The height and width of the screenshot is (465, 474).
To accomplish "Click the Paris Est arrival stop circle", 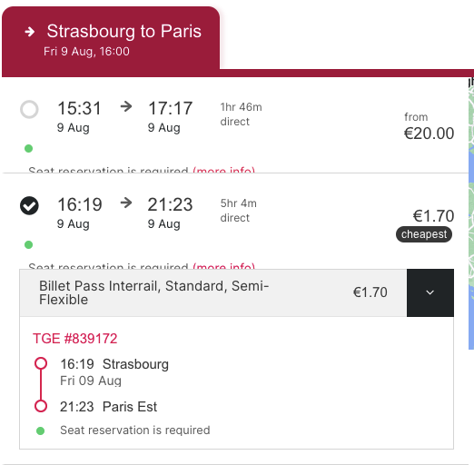I will coord(41,406).
